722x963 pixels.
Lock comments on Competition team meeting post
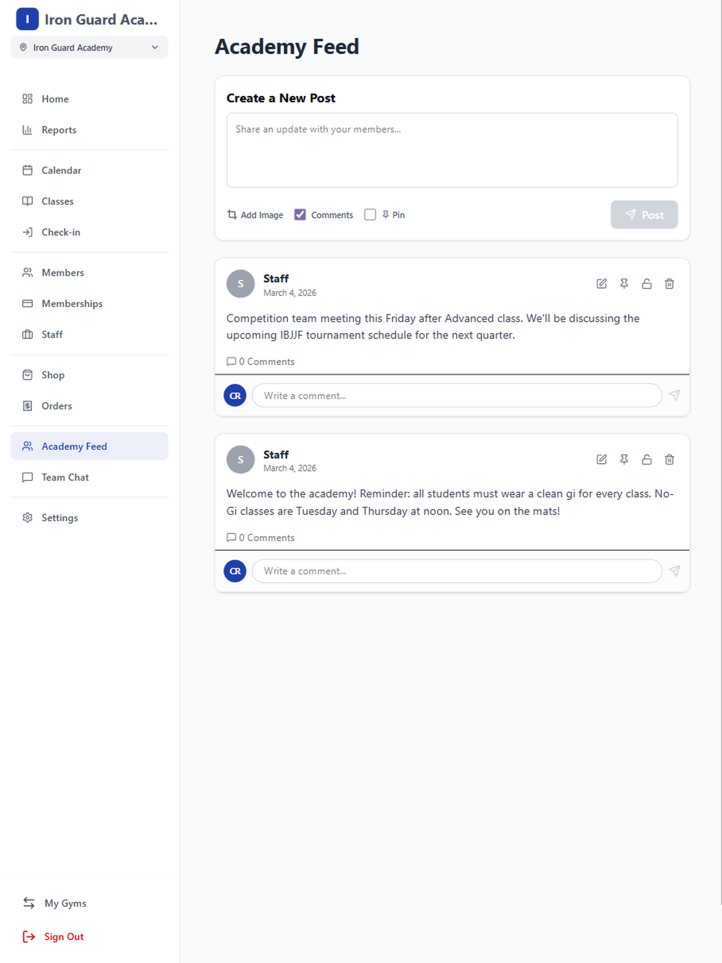[x=647, y=284]
